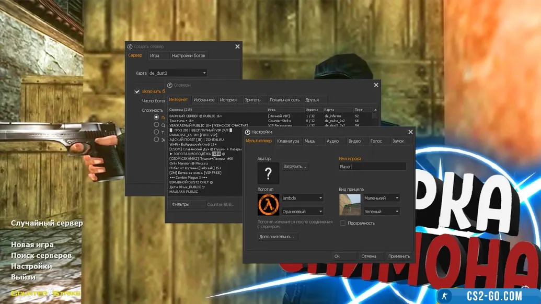The image size is (541, 304).
Task: Enable the Прозрачность checkbox
Action: pyautogui.click(x=343, y=223)
